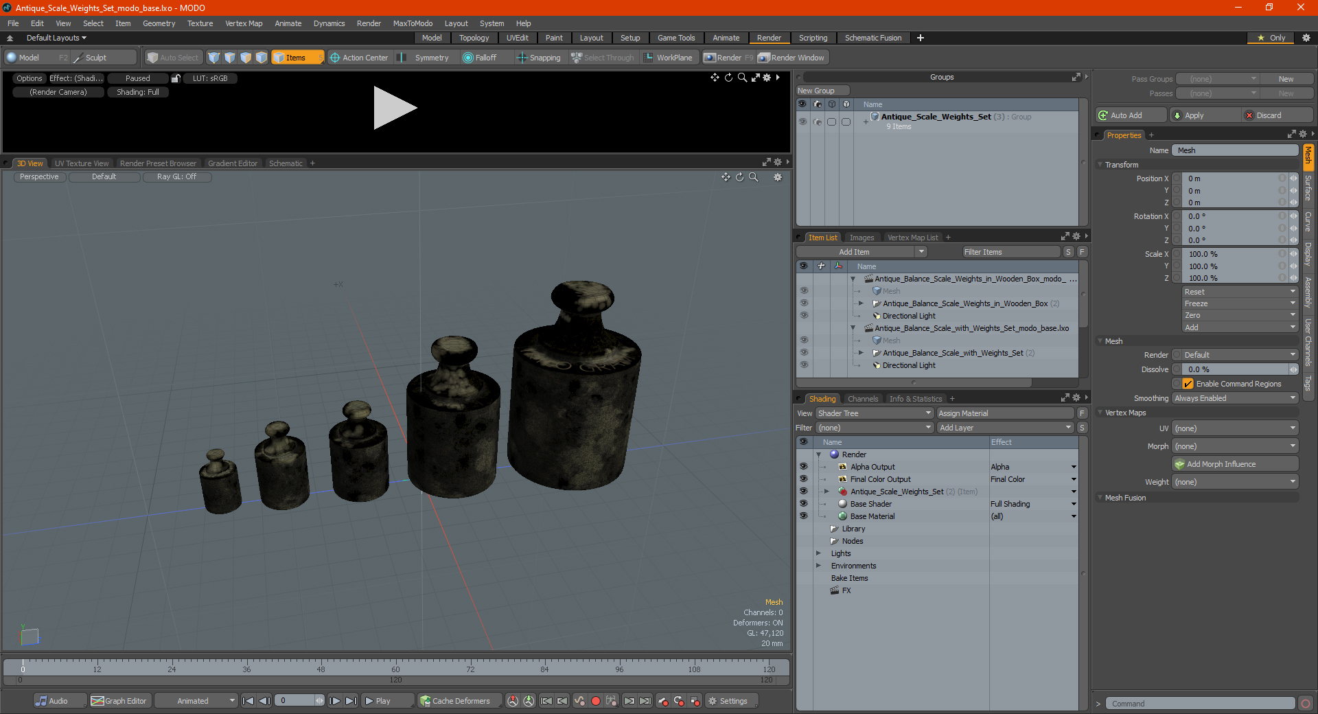The height and width of the screenshot is (714, 1318).
Task: Collapse the Render tree node
Action: tap(818, 454)
